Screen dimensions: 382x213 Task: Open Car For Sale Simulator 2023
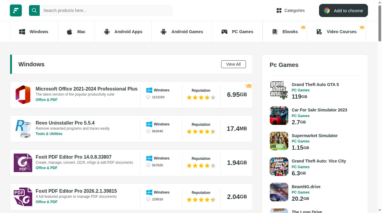pyautogui.click(x=319, y=110)
